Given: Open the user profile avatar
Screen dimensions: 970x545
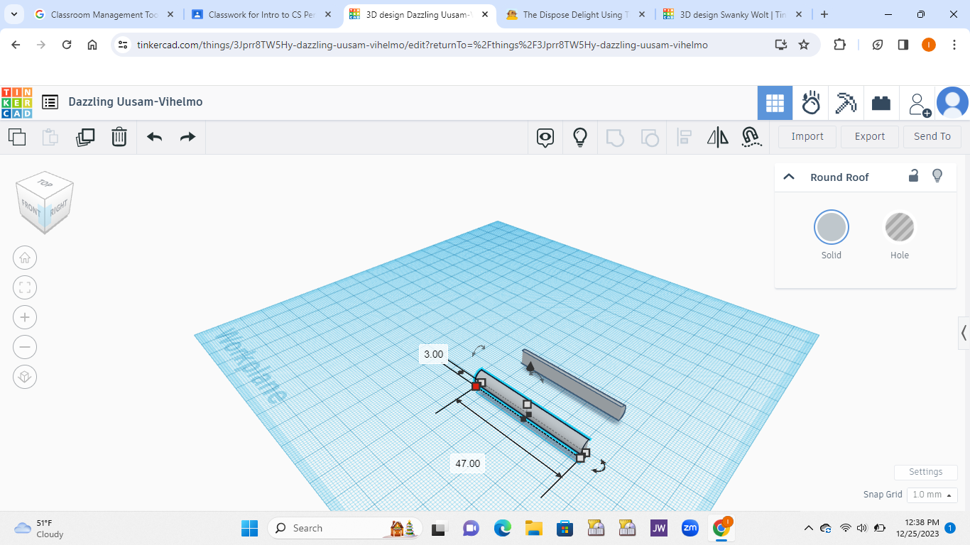Looking at the screenshot, I should (952, 103).
